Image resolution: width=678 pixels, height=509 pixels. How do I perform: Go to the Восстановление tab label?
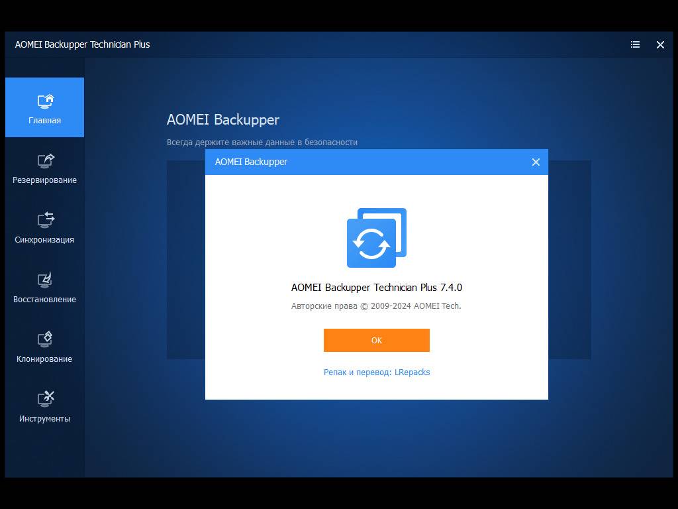[44, 300]
